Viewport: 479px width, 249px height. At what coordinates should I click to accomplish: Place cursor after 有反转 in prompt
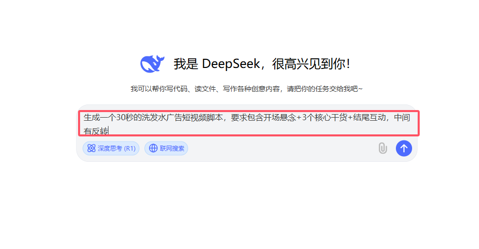pyautogui.click(x=108, y=131)
